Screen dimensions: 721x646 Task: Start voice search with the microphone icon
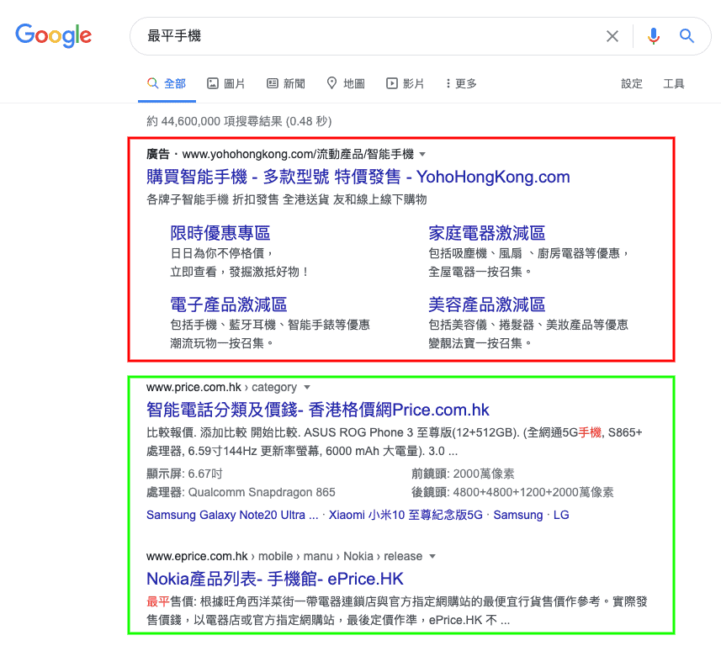(654, 36)
